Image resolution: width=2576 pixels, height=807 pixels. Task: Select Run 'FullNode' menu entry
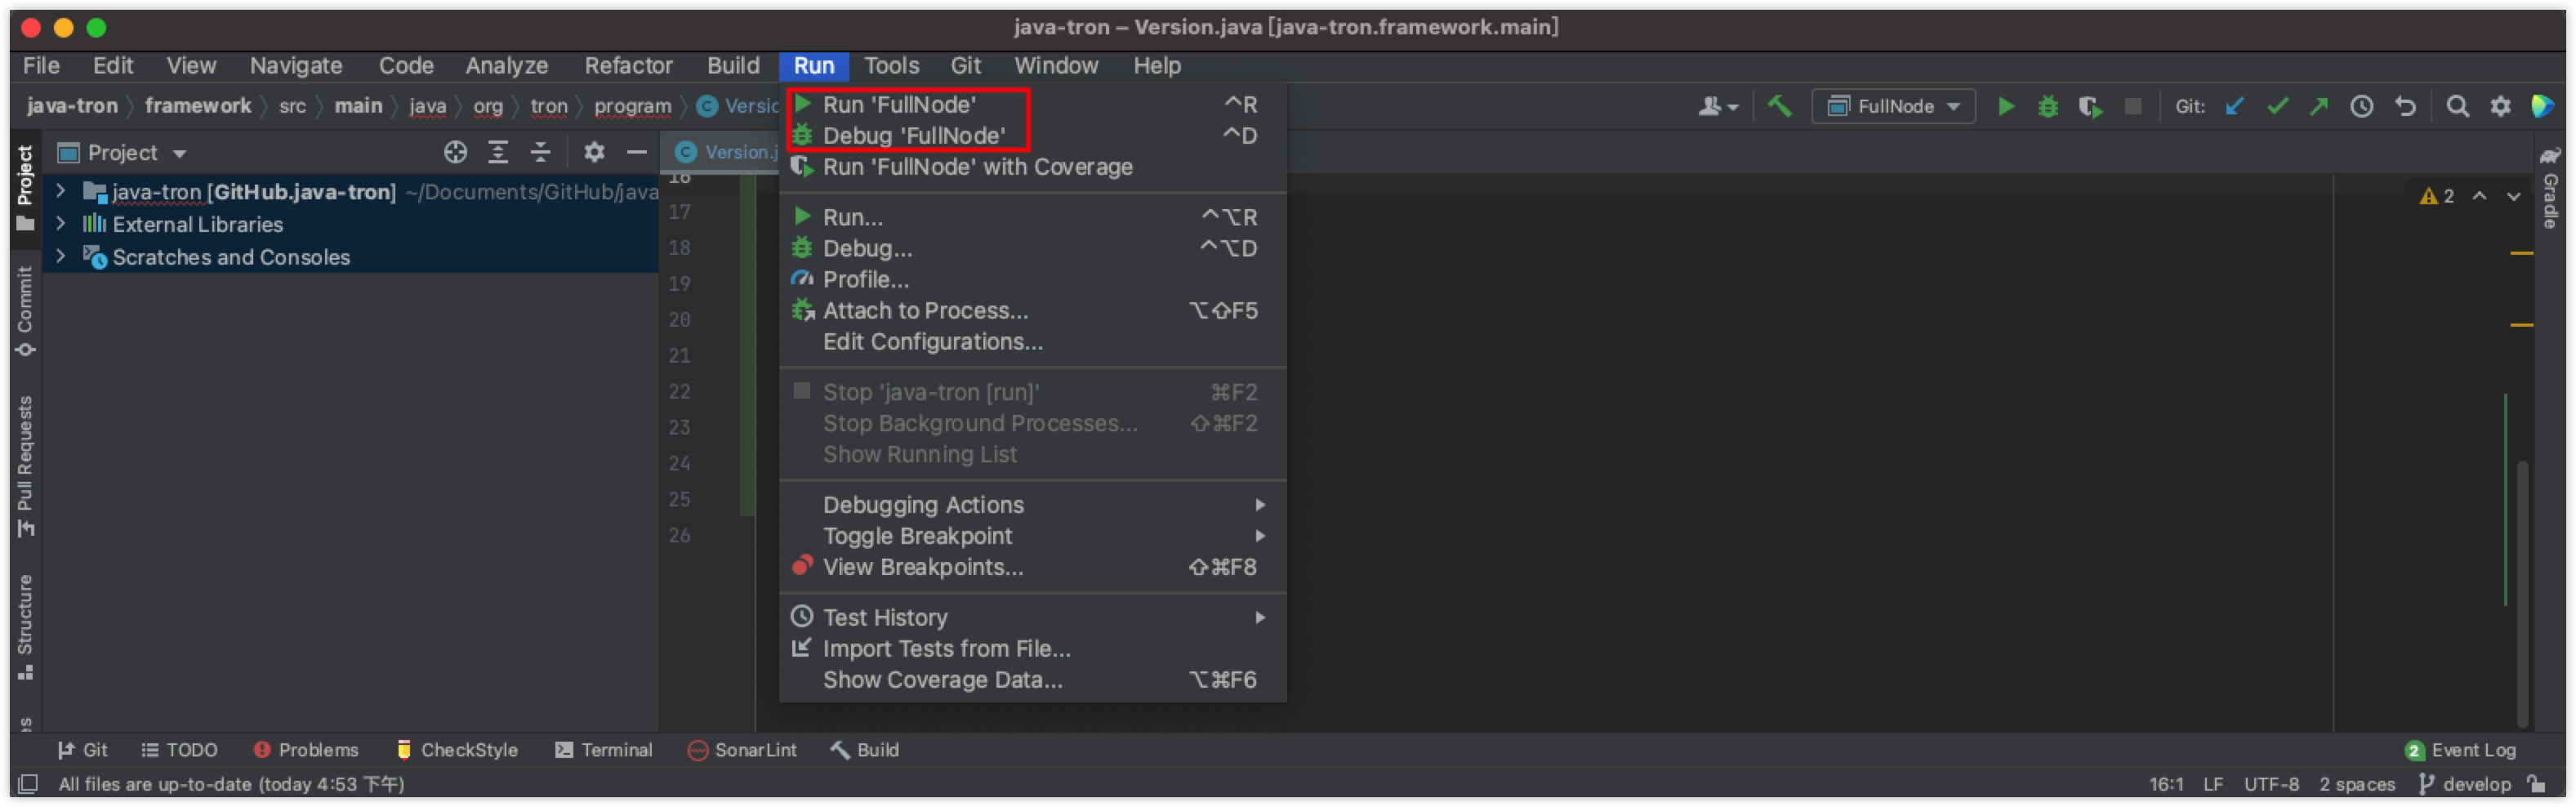click(x=1032, y=104)
